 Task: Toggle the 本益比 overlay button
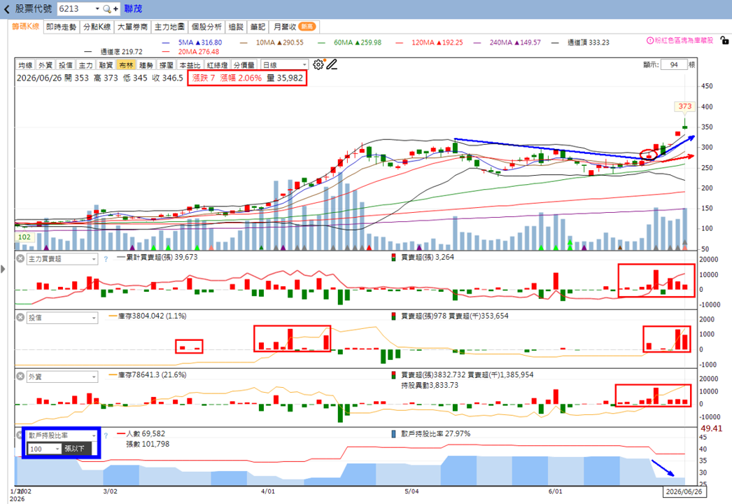tap(190, 65)
